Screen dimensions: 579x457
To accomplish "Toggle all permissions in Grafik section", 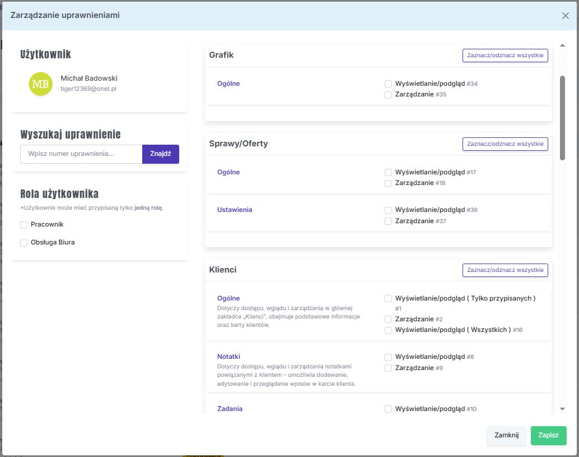I will [x=505, y=56].
